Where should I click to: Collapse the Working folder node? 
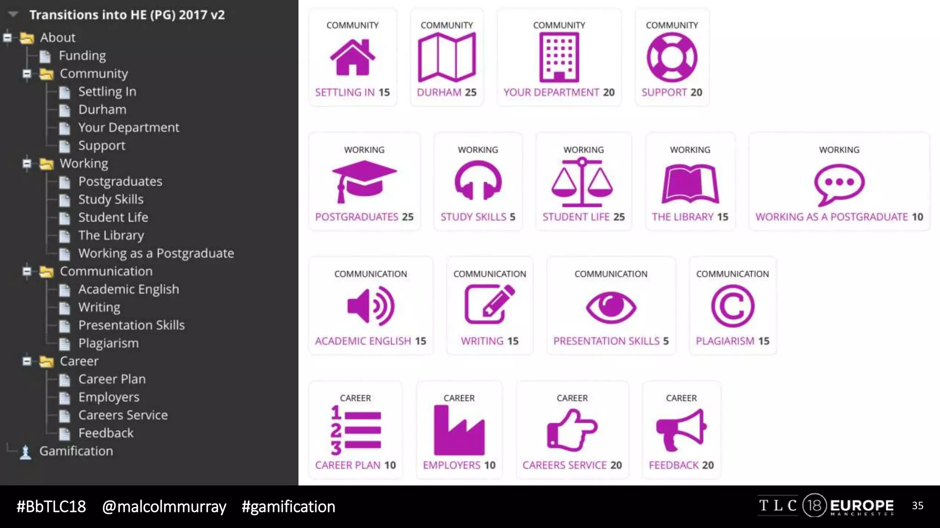point(27,164)
